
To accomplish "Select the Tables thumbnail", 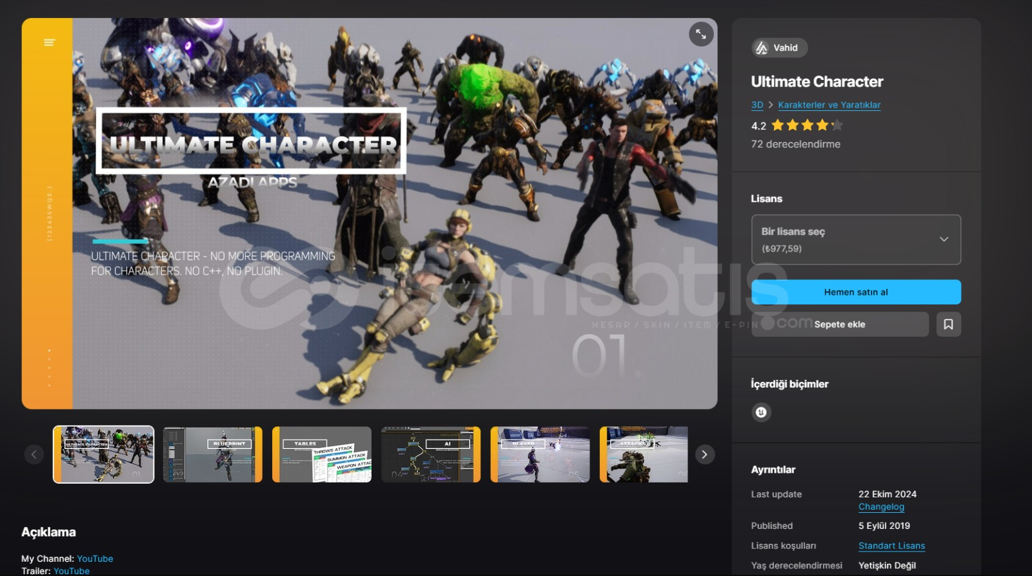I will tap(322, 454).
